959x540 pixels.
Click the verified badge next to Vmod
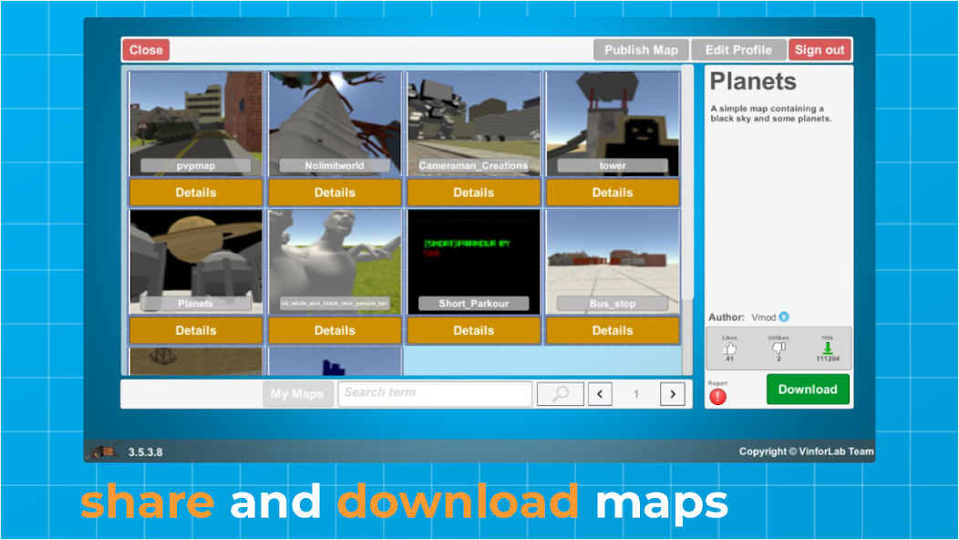coord(781,317)
